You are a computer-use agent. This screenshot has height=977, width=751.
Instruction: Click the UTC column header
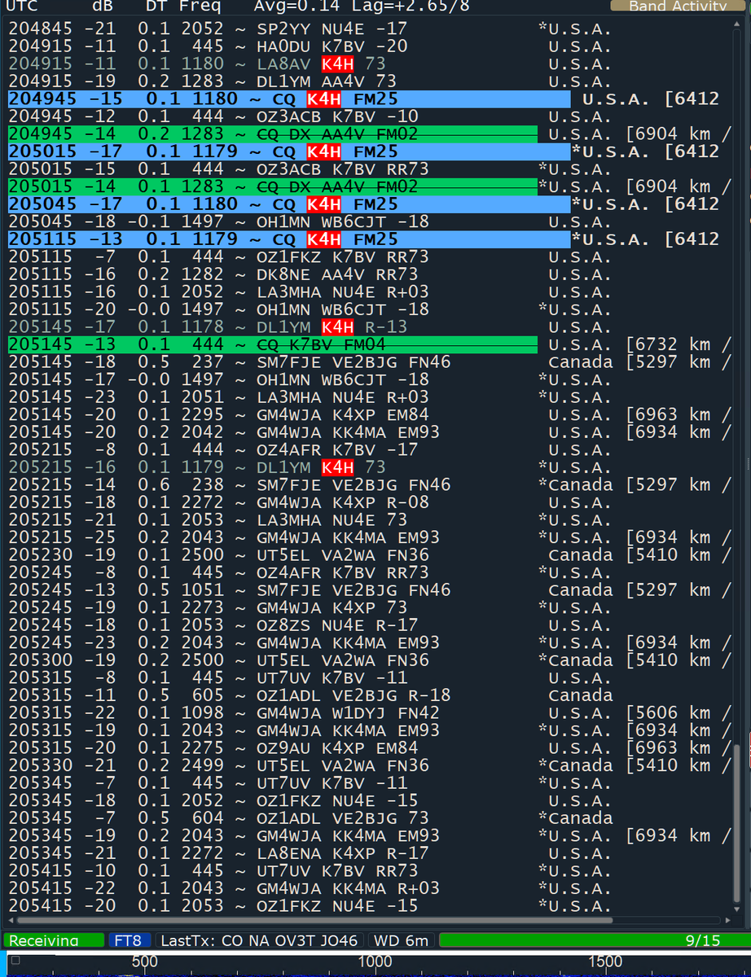pos(24,6)
